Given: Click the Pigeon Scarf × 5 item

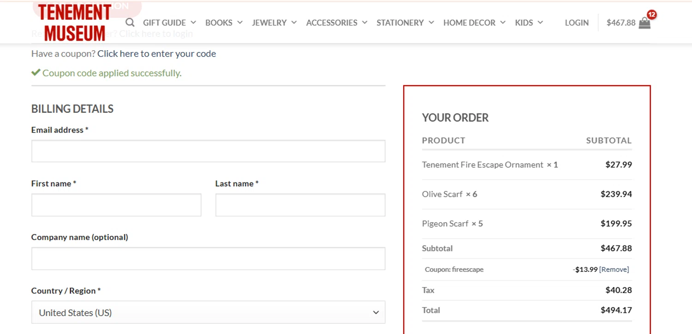Looking at the screenshot, I should pos(452,223).
